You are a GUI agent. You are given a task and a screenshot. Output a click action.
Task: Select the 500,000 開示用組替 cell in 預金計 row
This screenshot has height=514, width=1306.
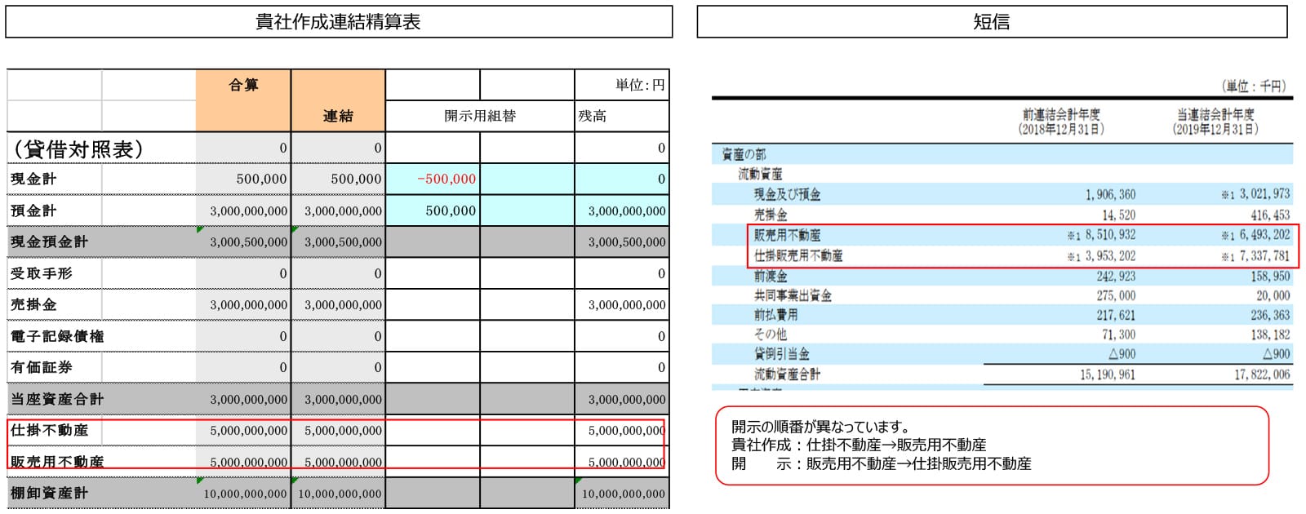(x=433, y=210)
